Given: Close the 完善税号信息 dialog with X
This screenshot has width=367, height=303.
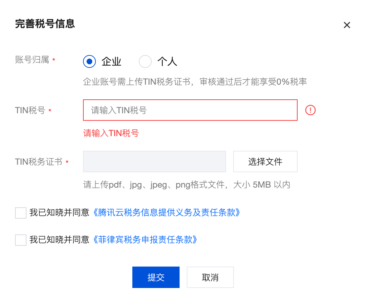Looking at the screenshot, I should [347, 25].
